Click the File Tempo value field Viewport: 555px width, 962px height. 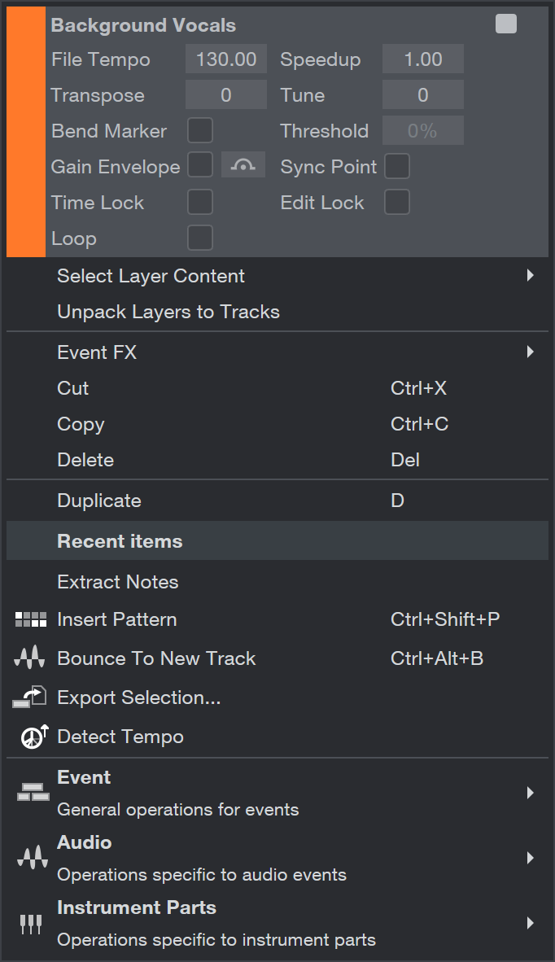[226, 59]
